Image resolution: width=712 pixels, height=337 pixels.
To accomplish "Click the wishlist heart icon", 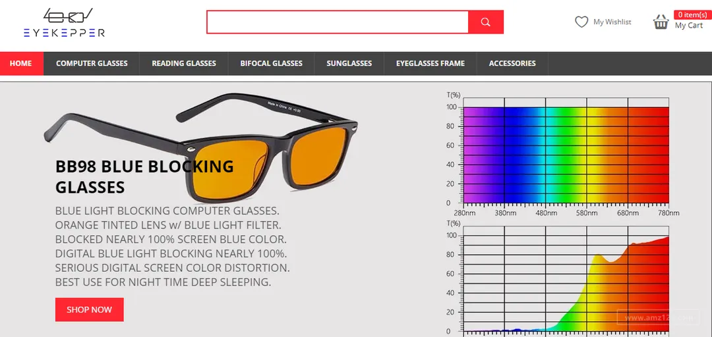I will click(x=581, y=22).
